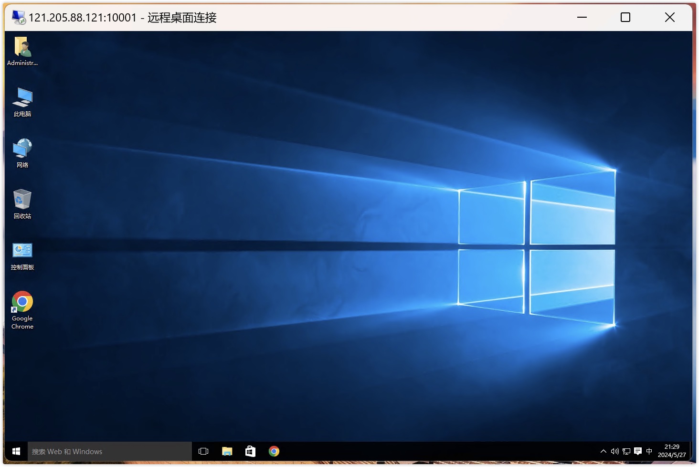699x467 pixels.
Task: Open the volume control in system tray
Action: tap(614, 451)
